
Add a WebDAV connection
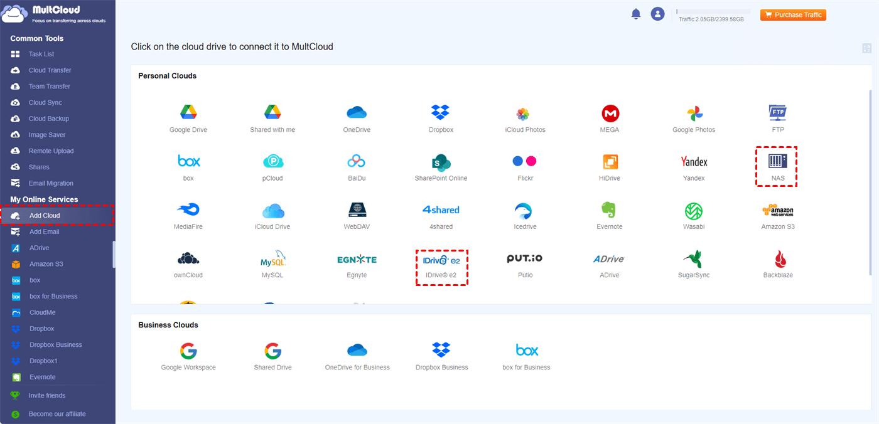pos(357,209)
